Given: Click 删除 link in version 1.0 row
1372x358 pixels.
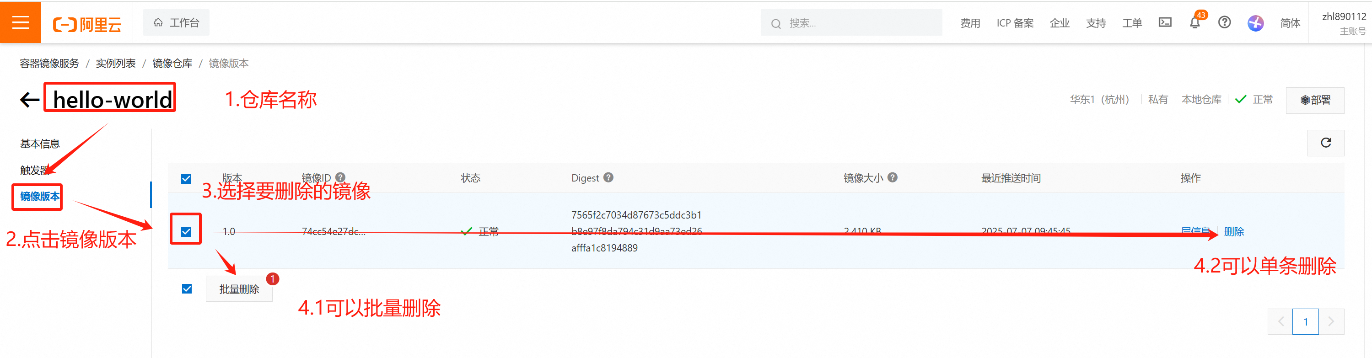Looking at the screenshot, I should click(x=1233, y=231).
